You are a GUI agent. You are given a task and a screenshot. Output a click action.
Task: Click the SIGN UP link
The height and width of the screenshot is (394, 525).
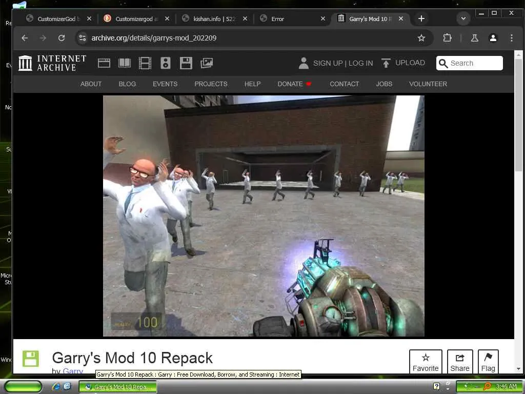(328, 63)
